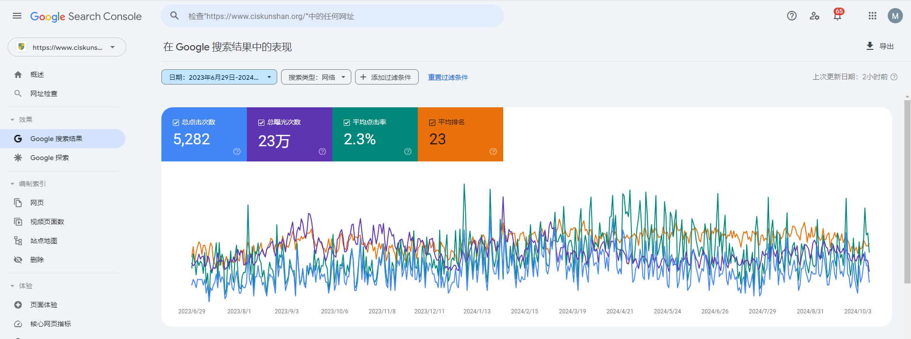Click 添加过滤条件 button
911x339 pixels.
(x=387, y=77)
